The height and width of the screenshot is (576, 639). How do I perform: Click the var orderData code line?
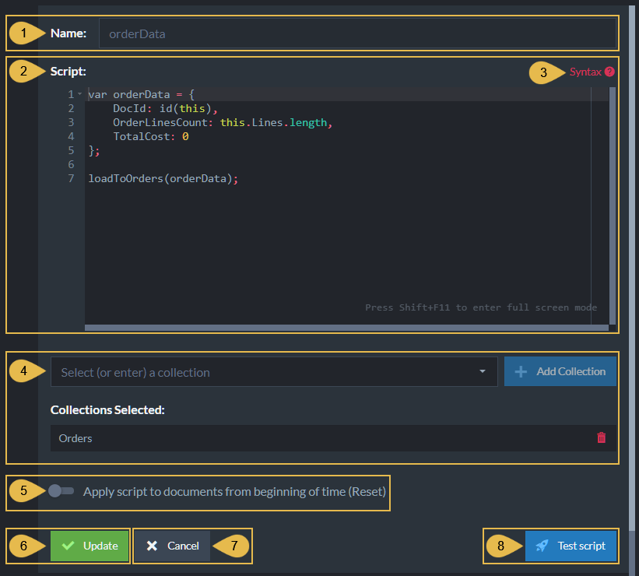tap(141, 95)
